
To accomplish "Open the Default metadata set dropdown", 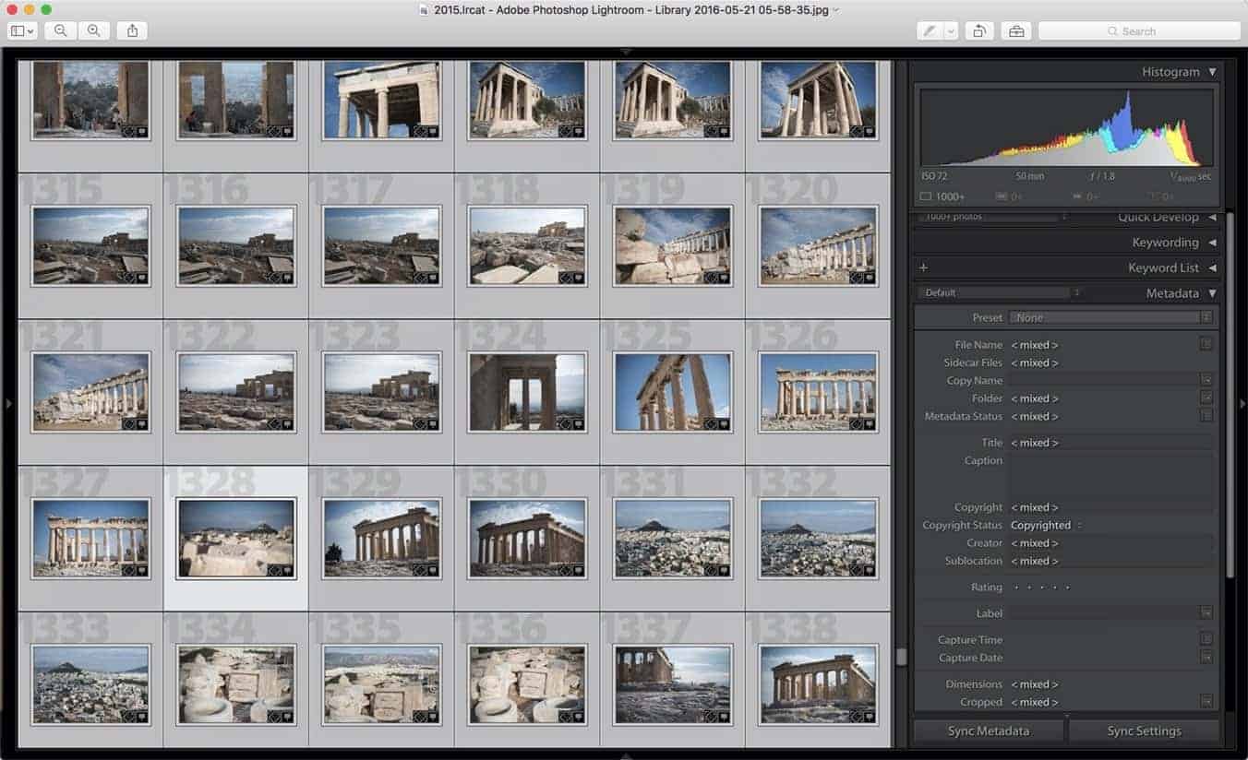I will click(x=999, y=293).
